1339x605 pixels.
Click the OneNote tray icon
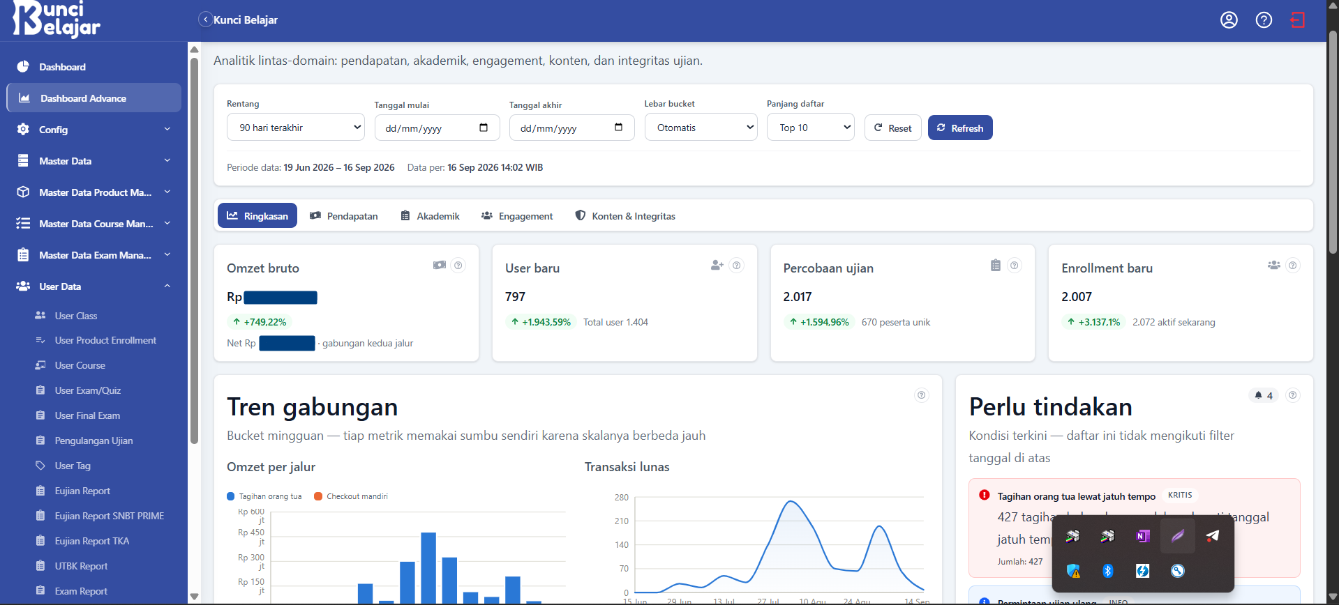coord(1142,536)
